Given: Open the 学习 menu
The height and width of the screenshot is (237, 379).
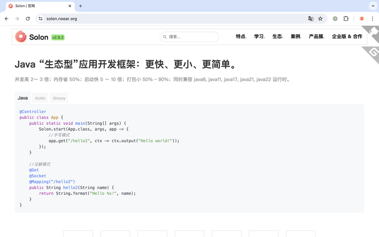Looking at the screenshot, I should (x=260, y=36).
